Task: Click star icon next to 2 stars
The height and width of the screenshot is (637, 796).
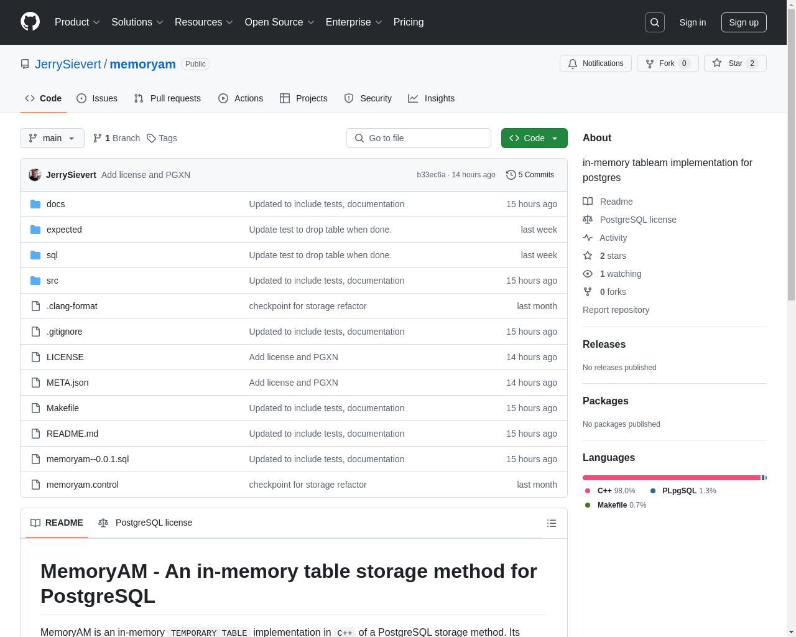Action: click(x=588, y=256)
